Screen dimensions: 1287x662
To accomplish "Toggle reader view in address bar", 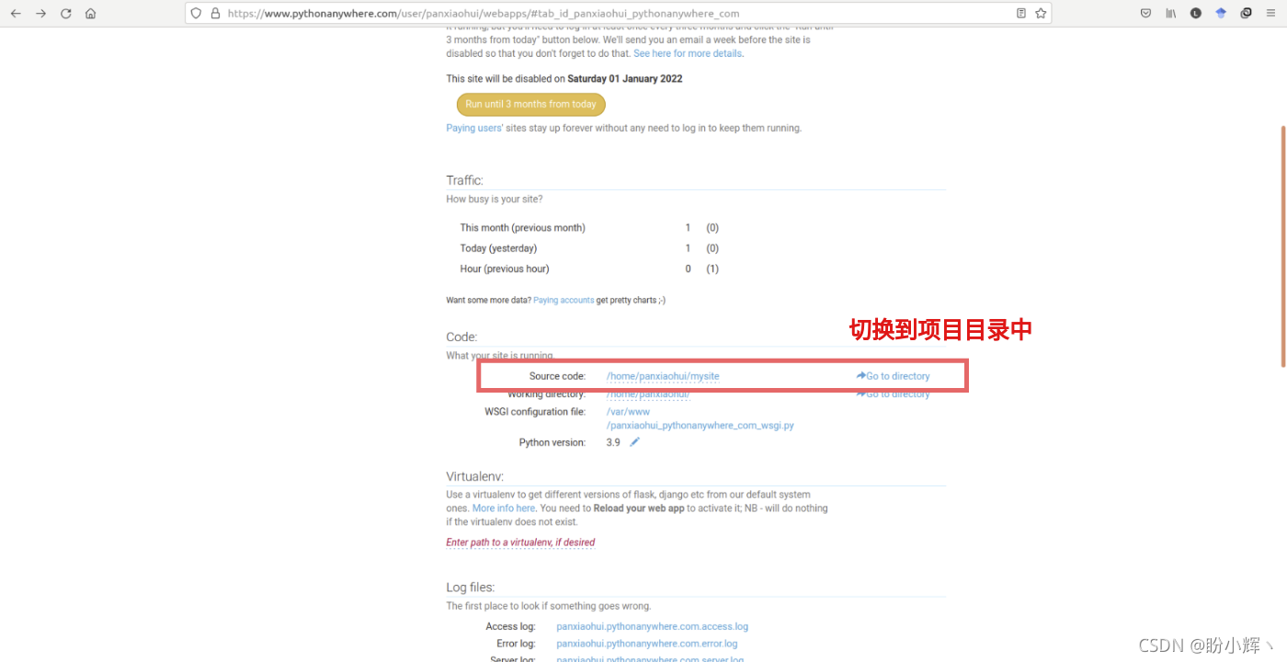I will 1021,14.
